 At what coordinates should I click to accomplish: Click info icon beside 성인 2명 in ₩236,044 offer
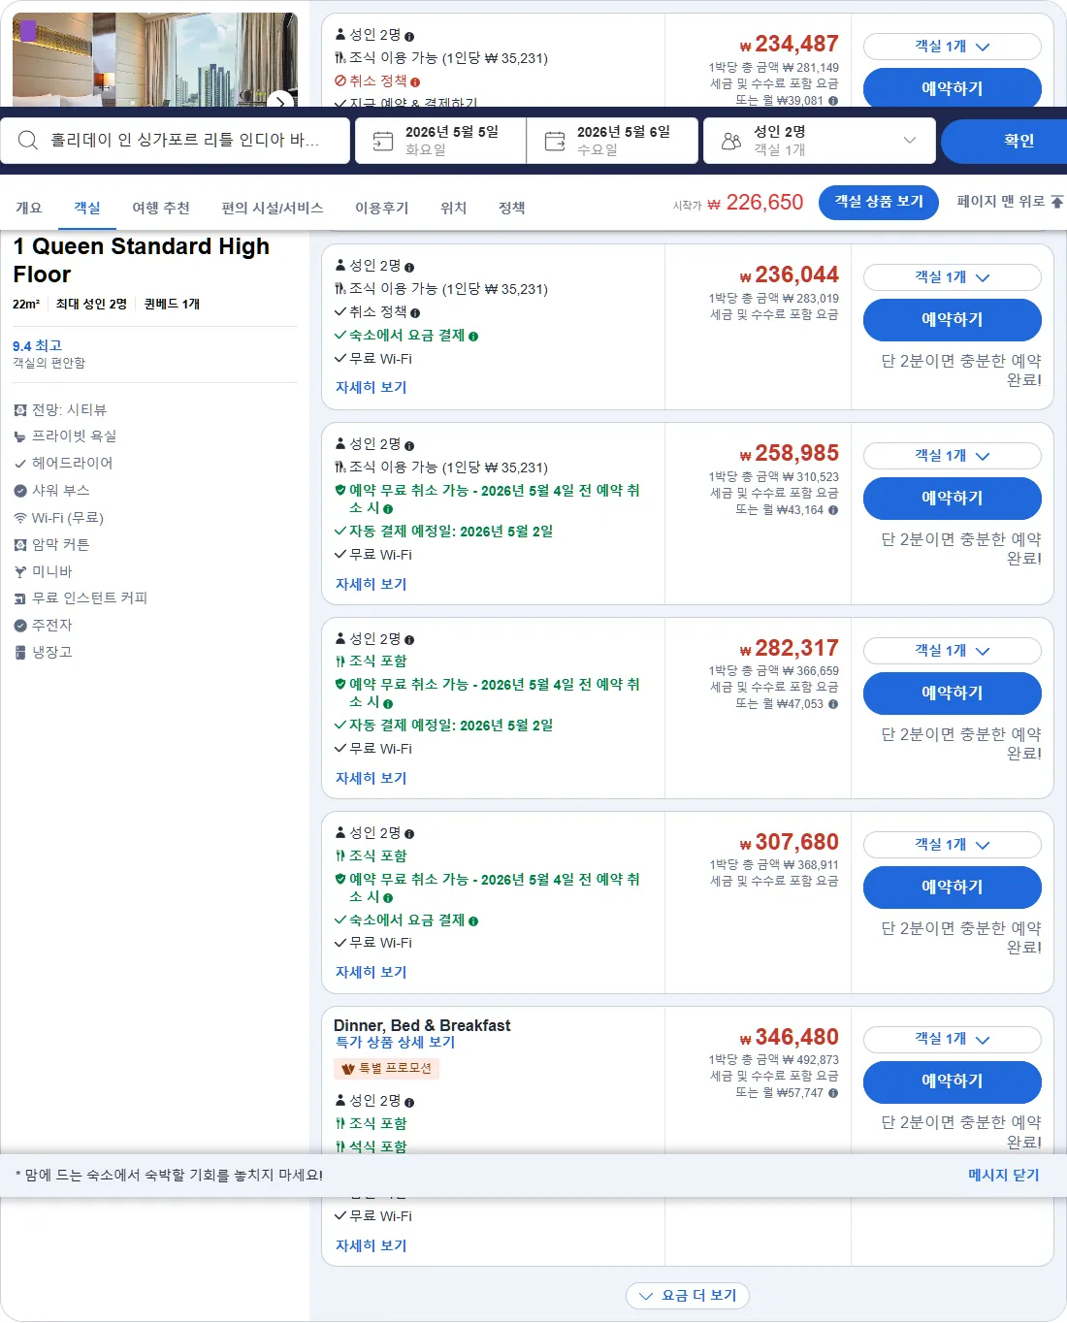coord(409,268)
